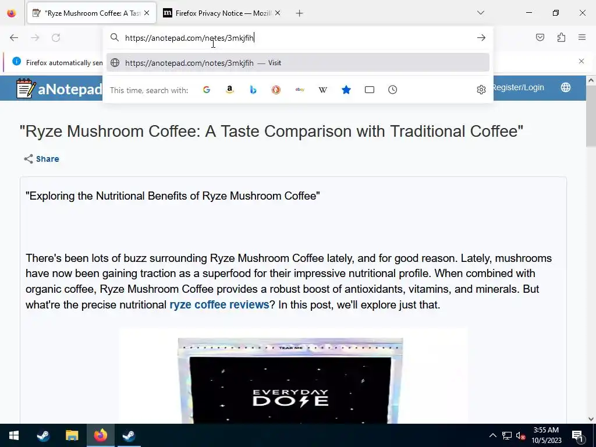The width and height of the screenshot is (596, 447).
Task: Activate Firefox in taskbar
Action: click(100, 435)
